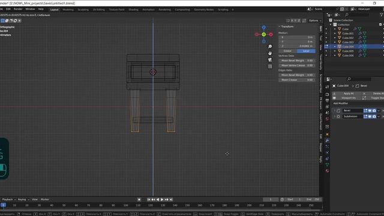The image size is (384, 216).
Task: Open the Object properties tab icon
Action: point(327,134)
